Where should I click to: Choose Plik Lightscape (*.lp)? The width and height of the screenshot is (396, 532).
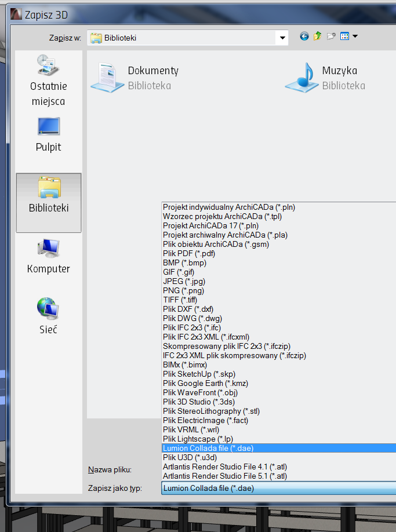278,439
